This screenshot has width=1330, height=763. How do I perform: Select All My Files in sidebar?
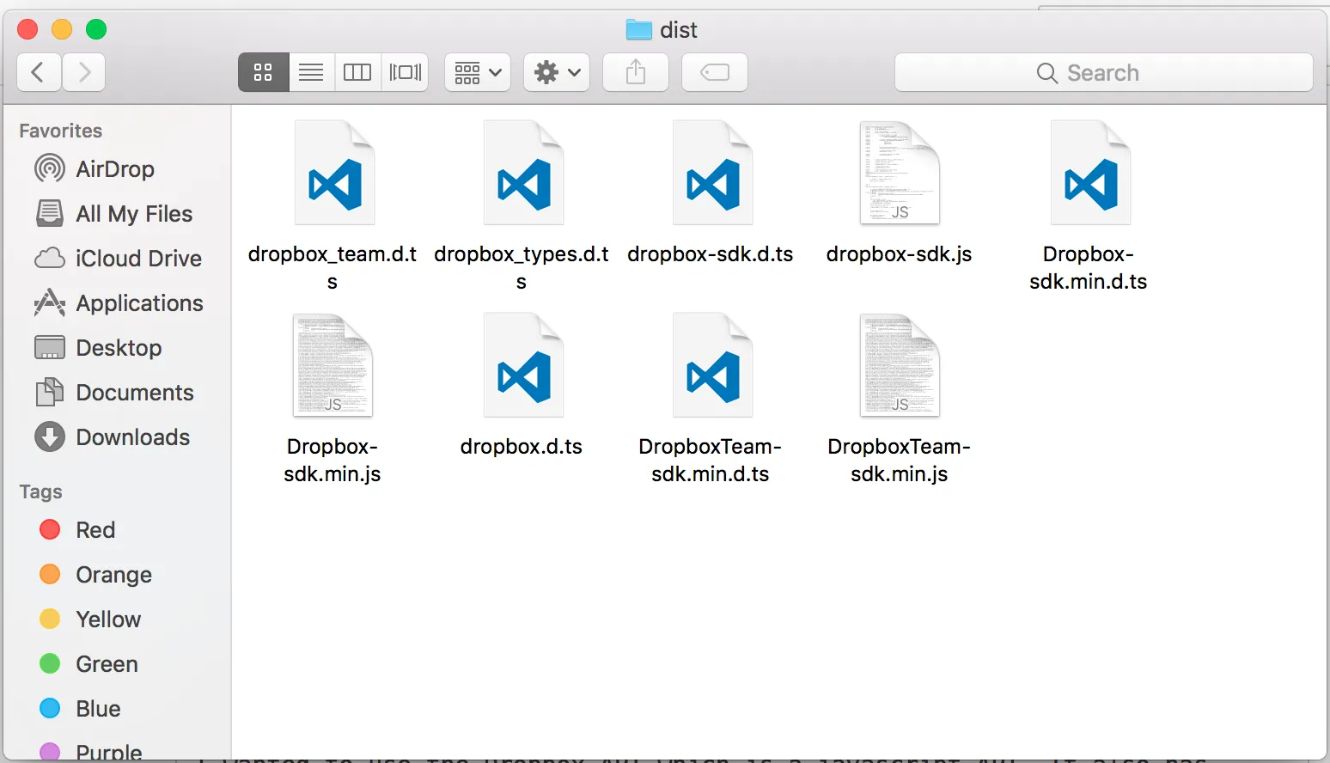click(116, 213)
